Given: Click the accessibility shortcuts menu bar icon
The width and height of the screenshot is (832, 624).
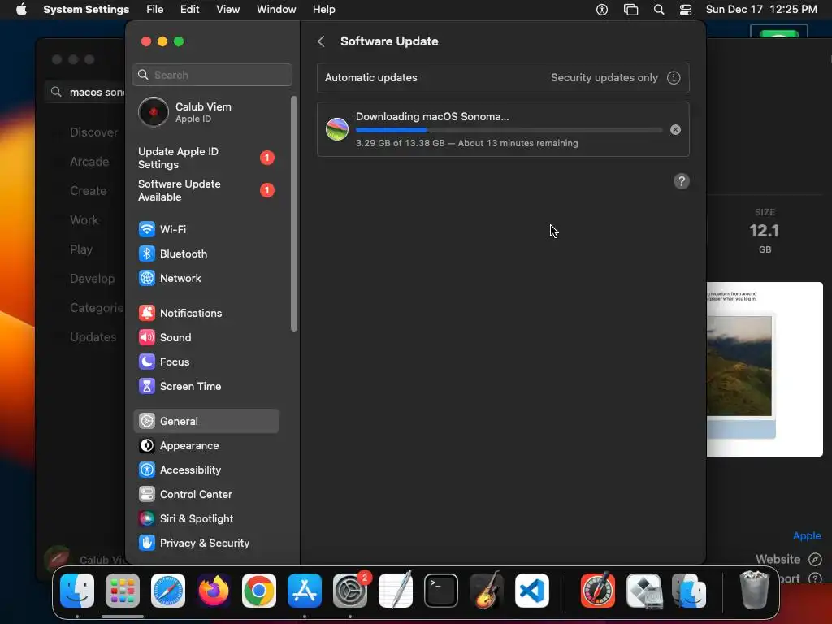Looking at the screenshot, I should coord(602,10).
